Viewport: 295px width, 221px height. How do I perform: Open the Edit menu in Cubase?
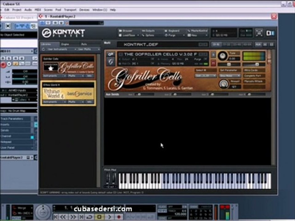tap(7, 10)
